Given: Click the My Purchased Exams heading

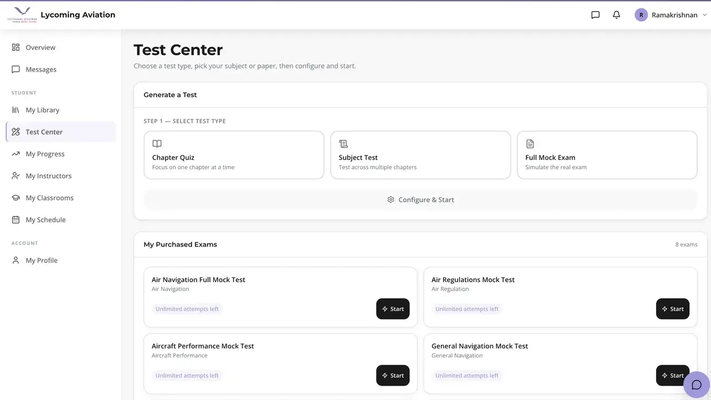Looking at the screenshot, I should (x=180, y=244).
